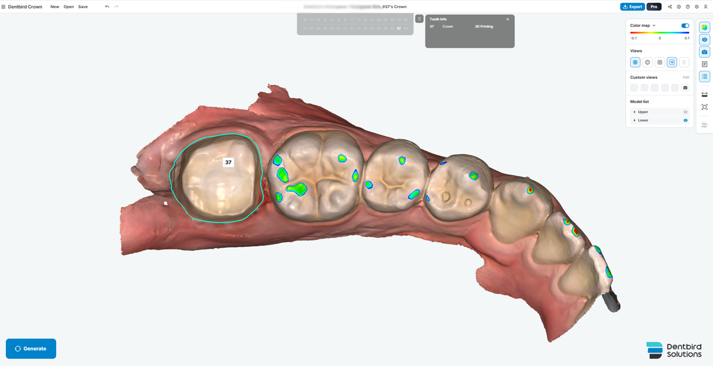Viewport: 713px width, 366px height.
Task: Expand the Upper model entry
Action: (635, 112)
